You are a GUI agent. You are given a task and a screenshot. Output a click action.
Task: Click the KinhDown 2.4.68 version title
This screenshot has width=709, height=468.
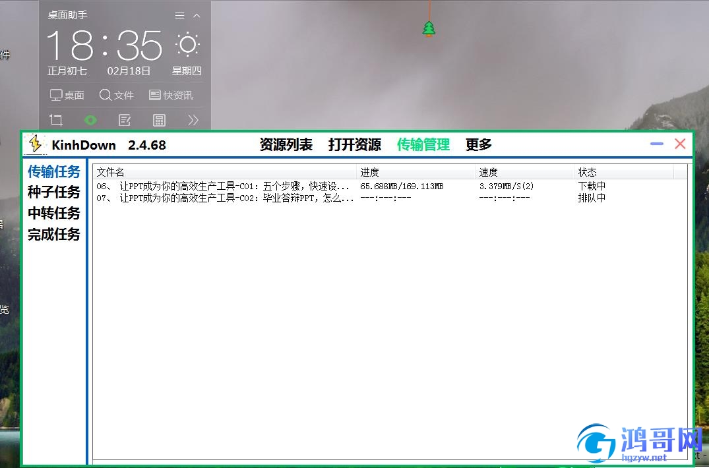point(109,145)
